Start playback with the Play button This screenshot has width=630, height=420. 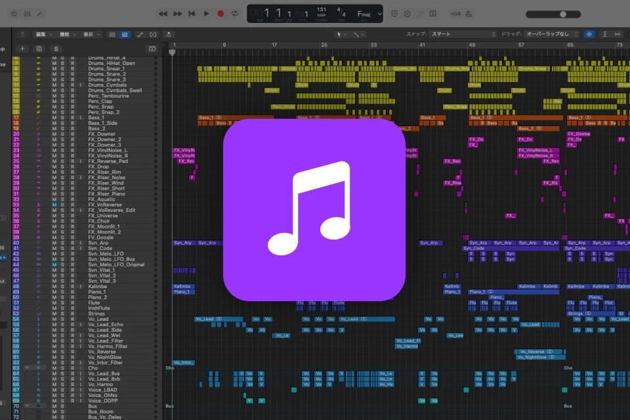tap(206, 14)
